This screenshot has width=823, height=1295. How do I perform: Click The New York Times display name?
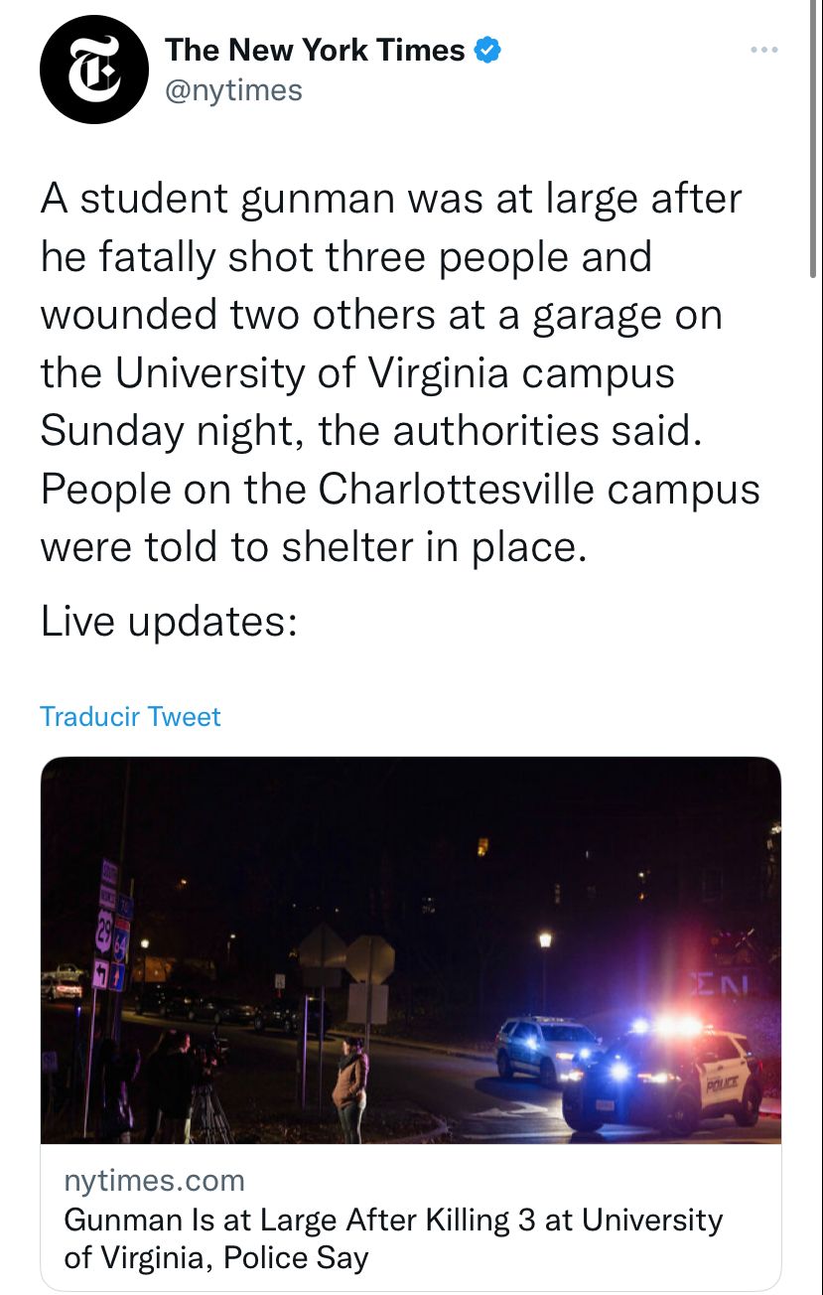[315, 50]
